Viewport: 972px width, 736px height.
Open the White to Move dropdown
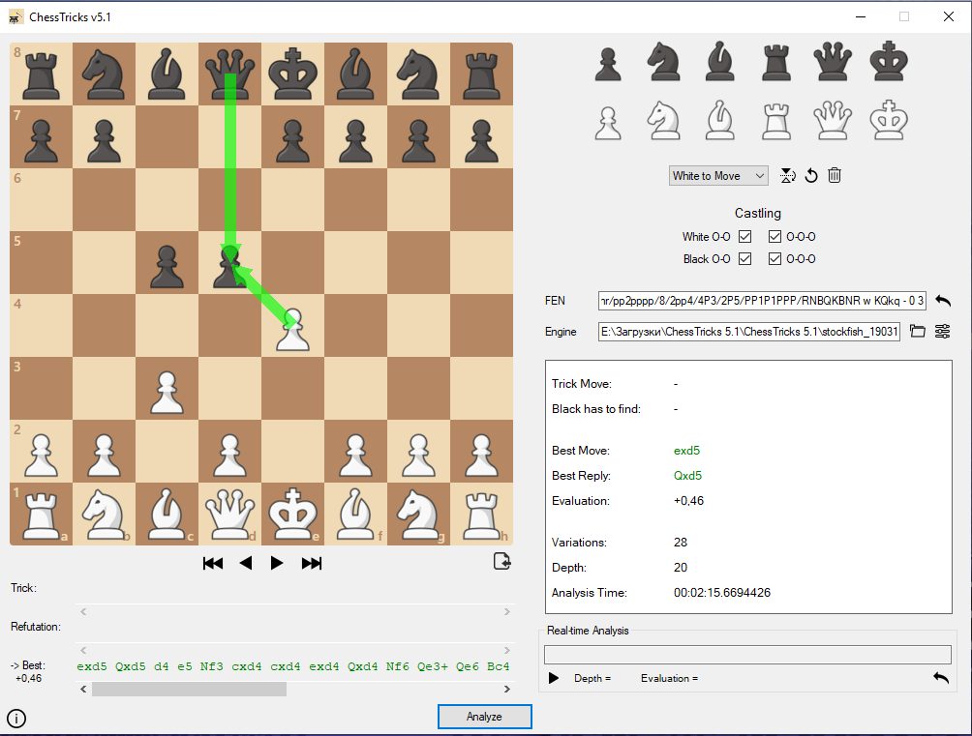point(718,176)
